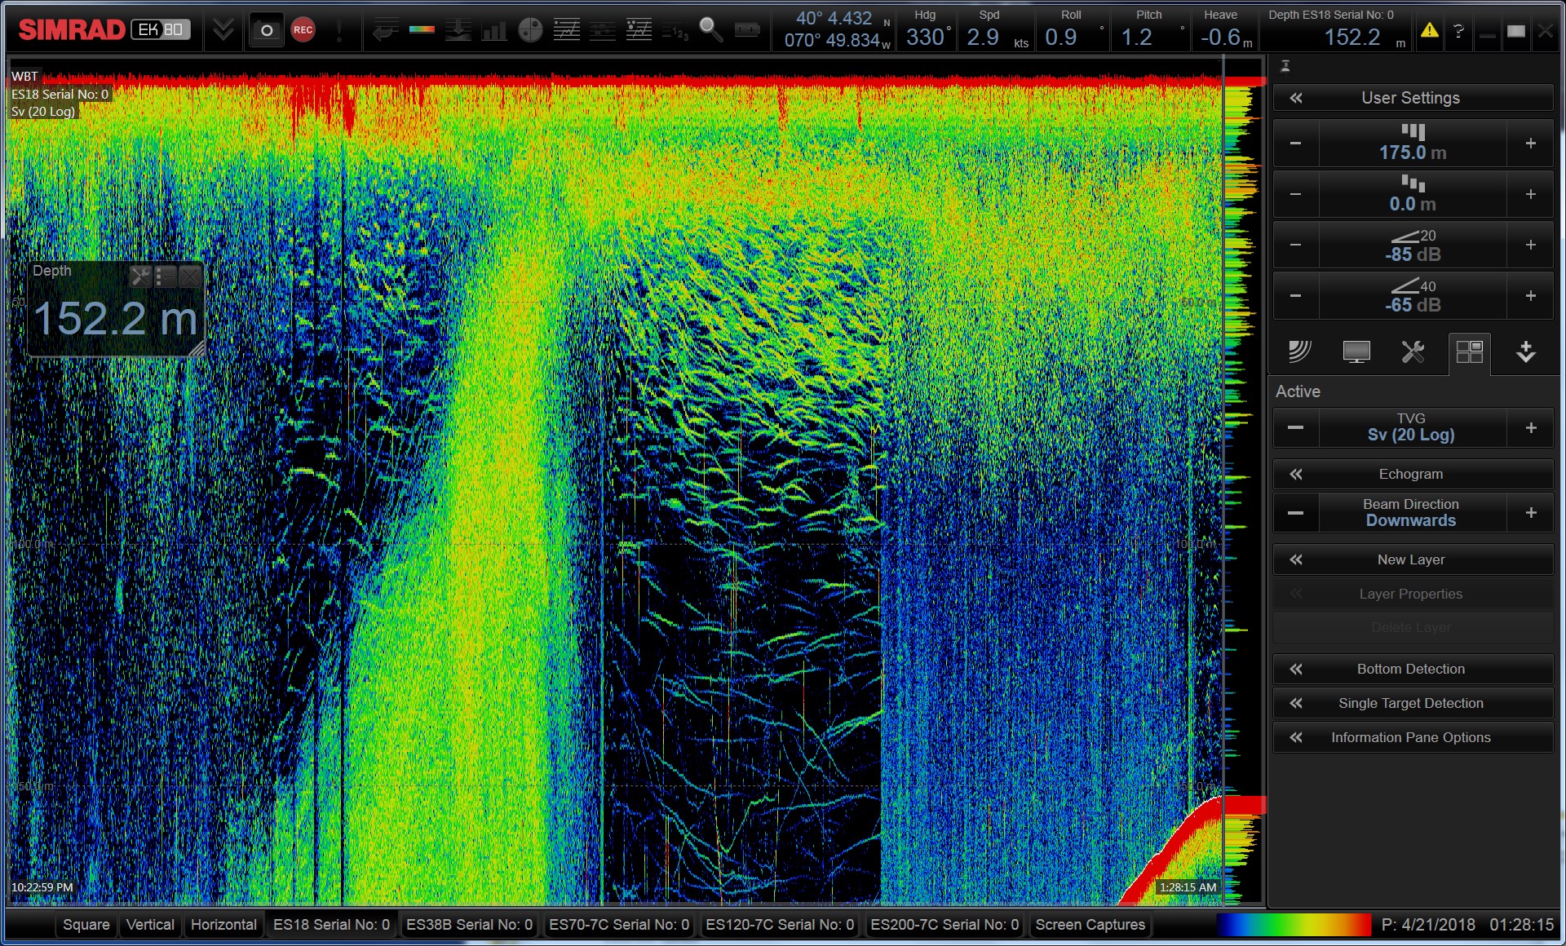Image resolution: width=1566 pixels, height=946 pixels.
Task: Click the color scale bar at bottom
Action: (x=1294, y=925)
